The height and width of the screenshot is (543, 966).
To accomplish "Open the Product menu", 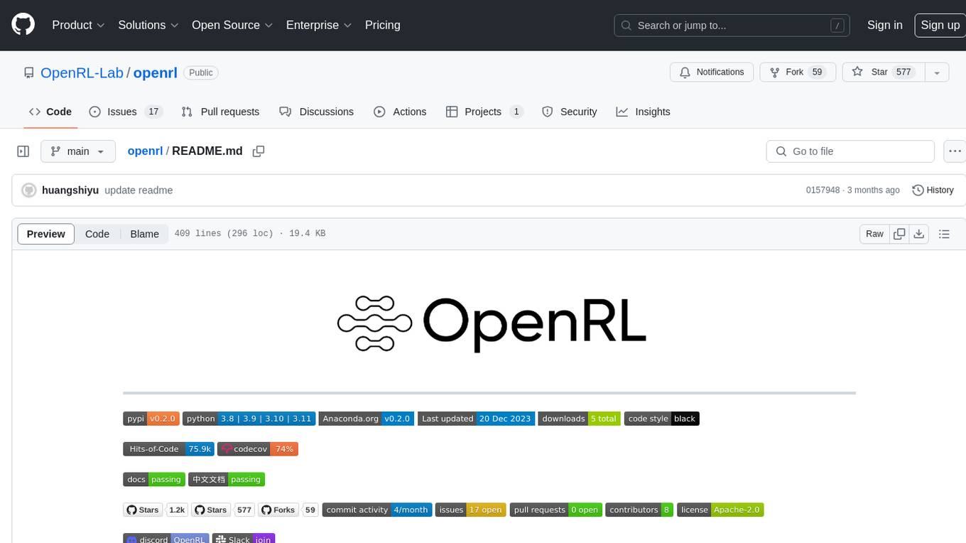I will [78, 25].
